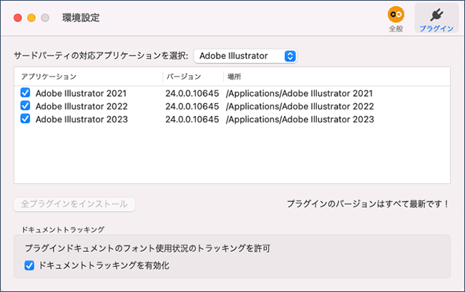Click version 24.0.0.10645 of Illustrator 2023
Image resolution: width=465 pixels, height=292 pixels.
point(192,120)
